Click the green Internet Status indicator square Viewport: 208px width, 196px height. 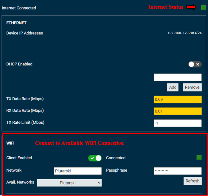coord(203,7)
